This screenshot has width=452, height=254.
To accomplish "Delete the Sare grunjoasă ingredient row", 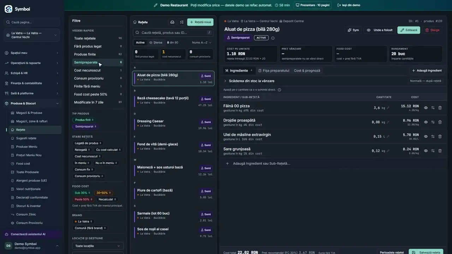I will (440, 151).
